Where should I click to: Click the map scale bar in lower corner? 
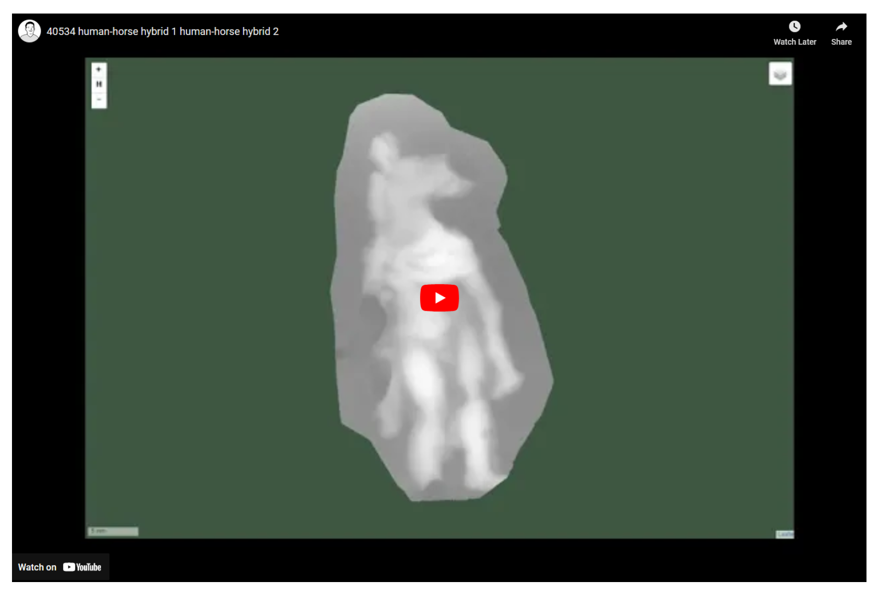(x=113, y=531)
